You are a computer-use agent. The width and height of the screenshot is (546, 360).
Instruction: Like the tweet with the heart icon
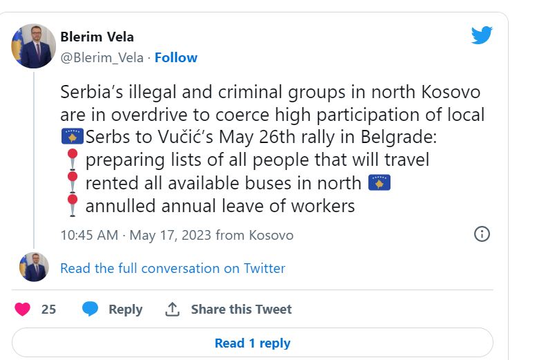(x=23, y=309)
